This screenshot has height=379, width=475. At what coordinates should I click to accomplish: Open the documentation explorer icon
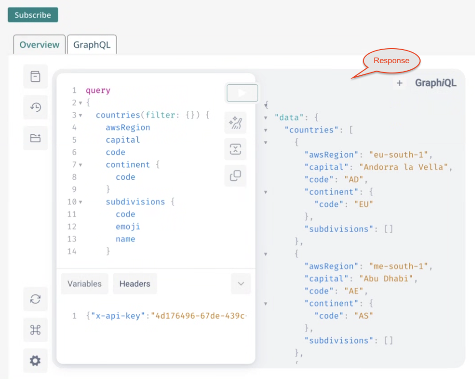[x=36, y=76]
